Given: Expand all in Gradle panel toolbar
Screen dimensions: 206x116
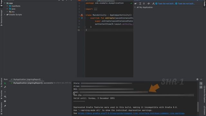Looking at the screenshot, I should click(140, 4).
